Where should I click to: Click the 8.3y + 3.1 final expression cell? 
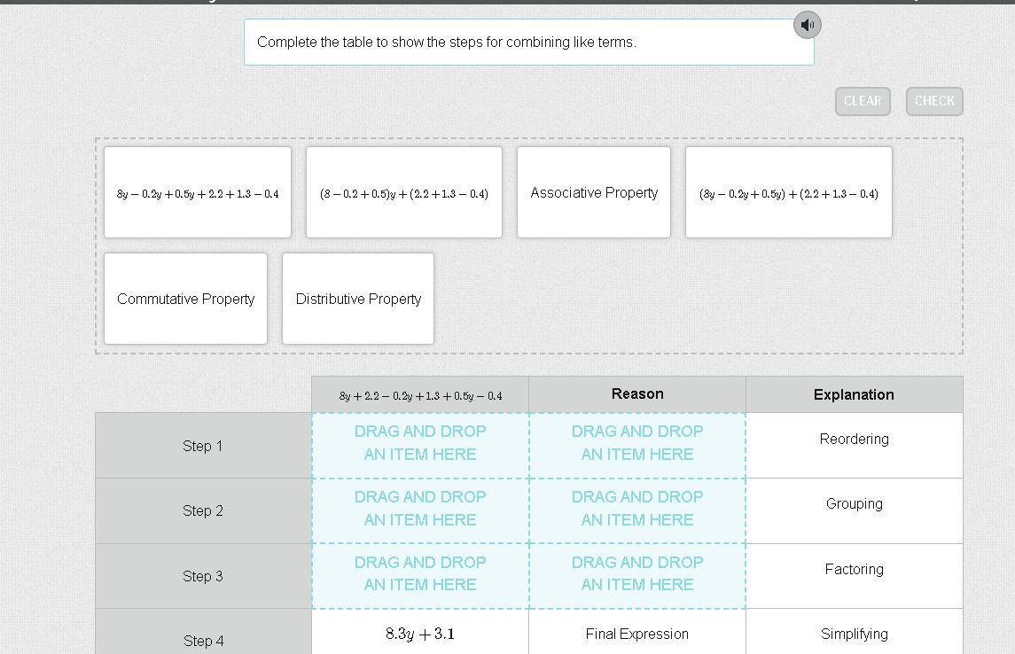420,634
